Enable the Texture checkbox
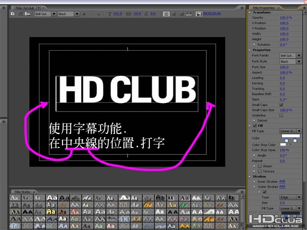The height and width of the screenshot is (230, 307). pos(260,171)
